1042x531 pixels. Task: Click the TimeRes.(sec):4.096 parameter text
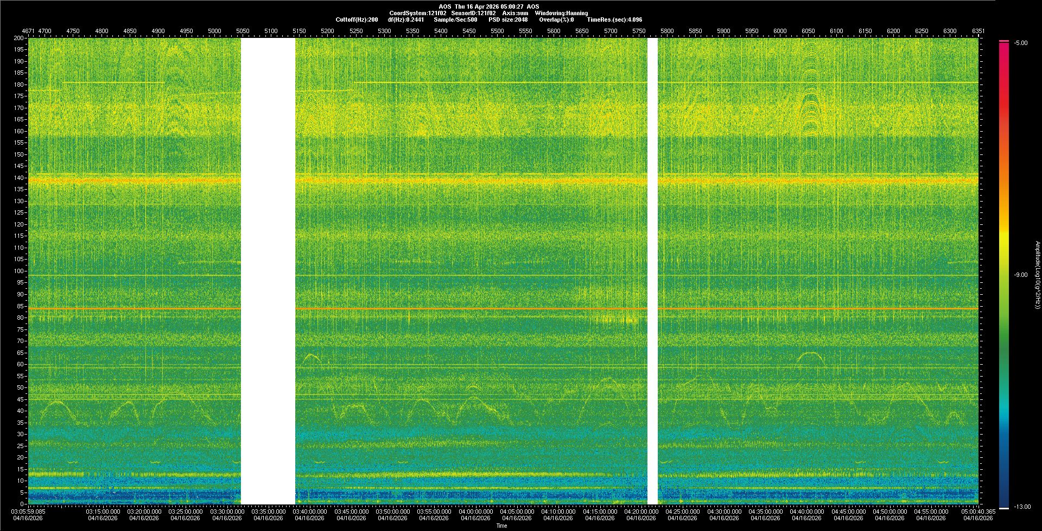coord(614,20)
